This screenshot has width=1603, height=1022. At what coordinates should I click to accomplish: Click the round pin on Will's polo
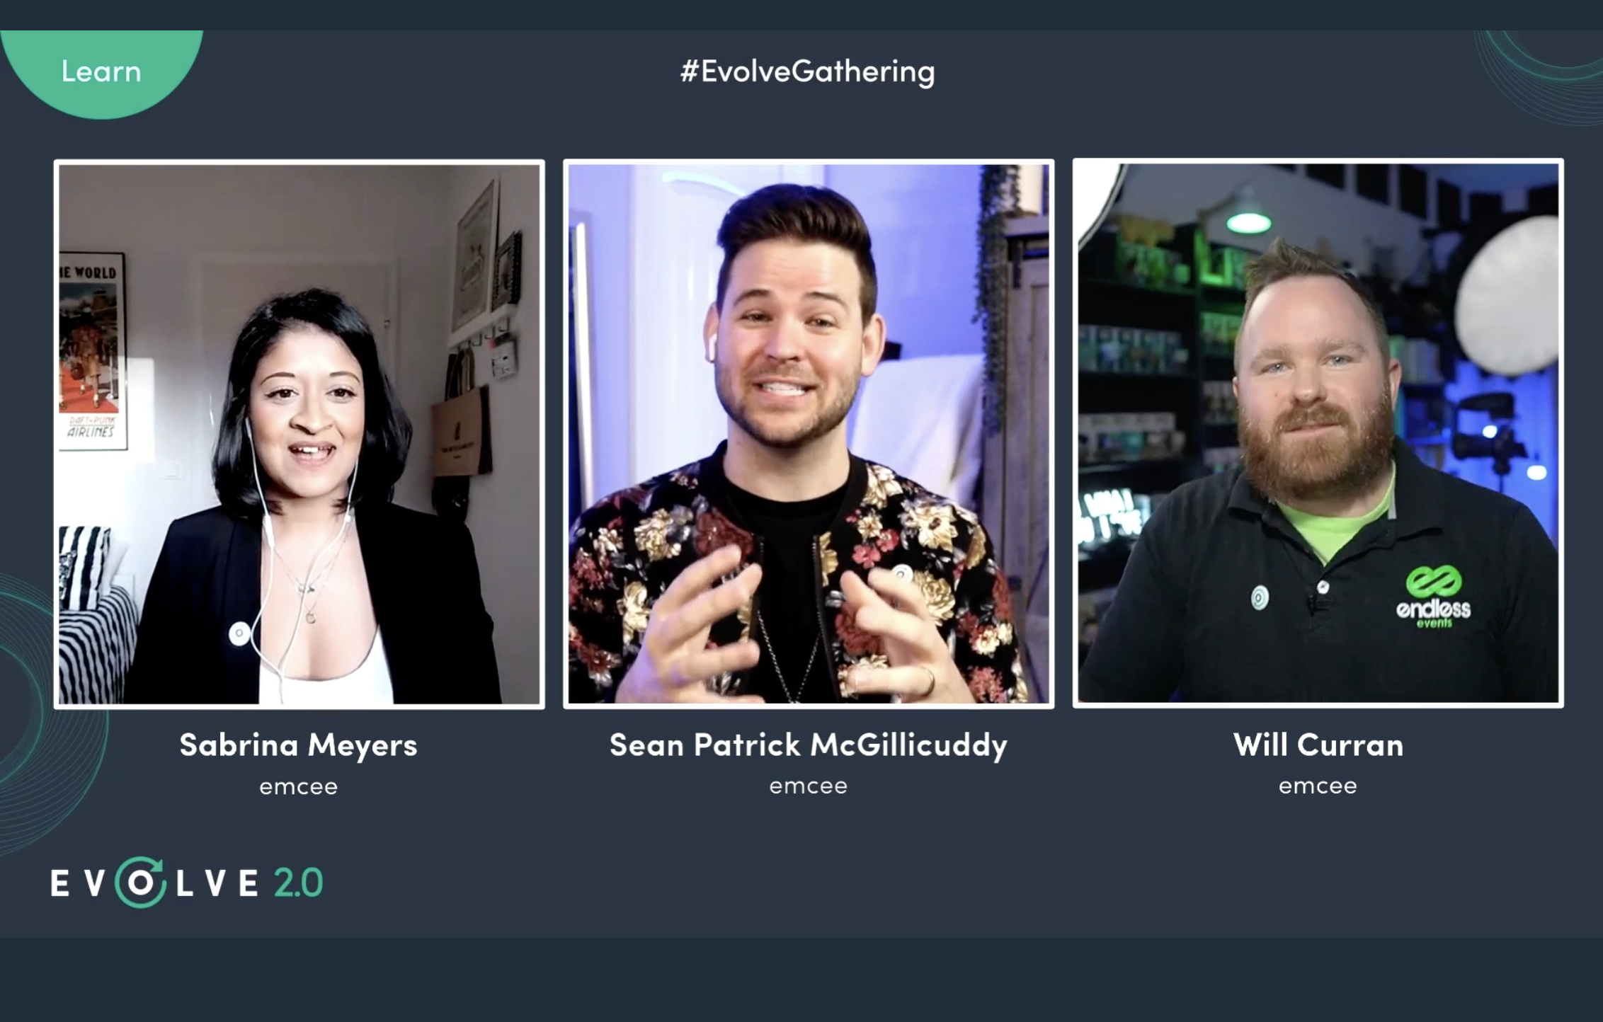coord(1259,597)
